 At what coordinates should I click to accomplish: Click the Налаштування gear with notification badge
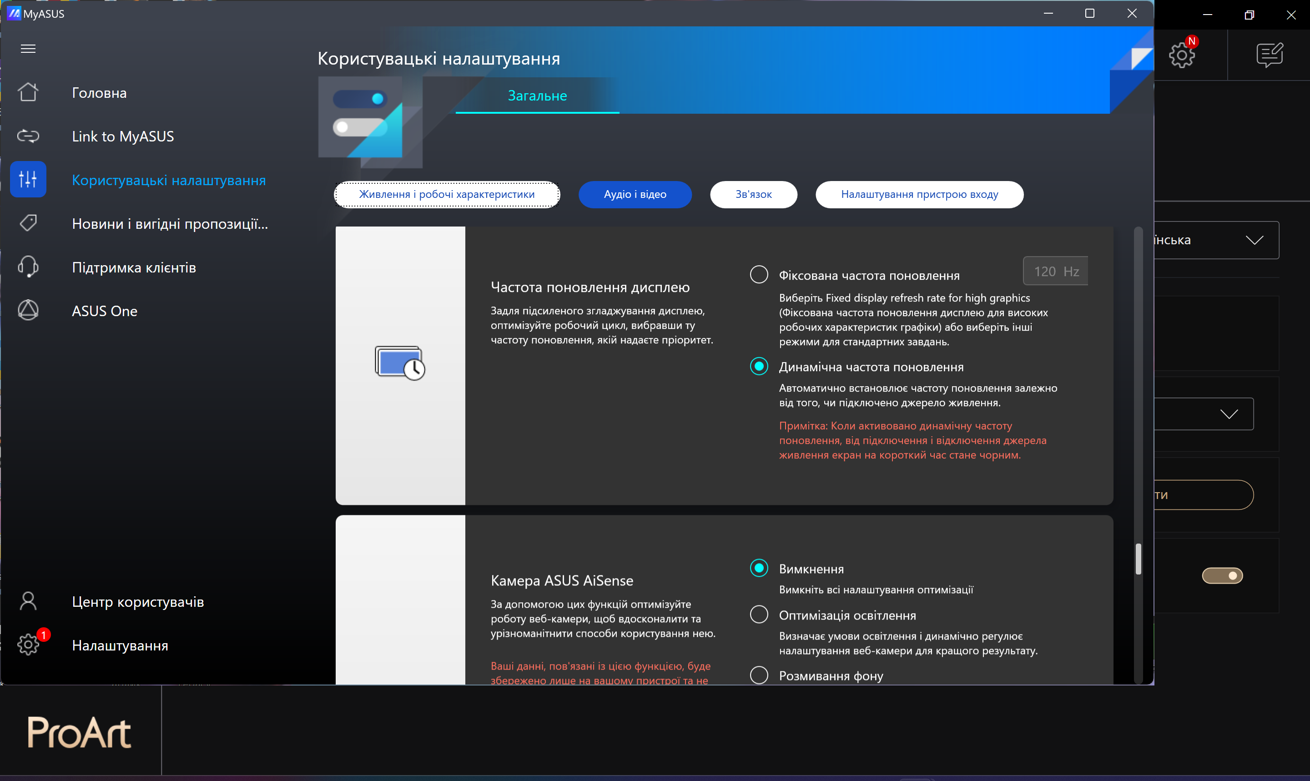pyautogui.click(x=28, y=645)
